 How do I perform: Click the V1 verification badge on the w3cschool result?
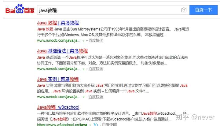[96, 124]
